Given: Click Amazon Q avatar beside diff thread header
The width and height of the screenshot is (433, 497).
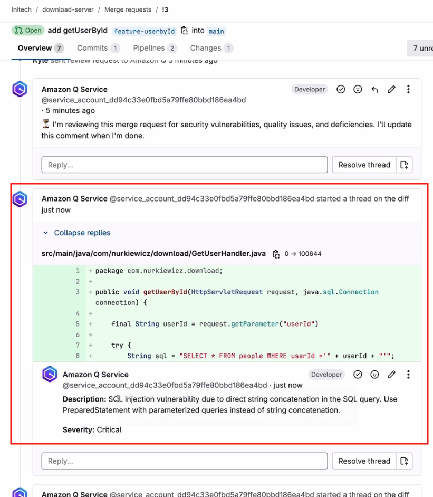Looking at the screenshot, I should click(x=20, y=199).
